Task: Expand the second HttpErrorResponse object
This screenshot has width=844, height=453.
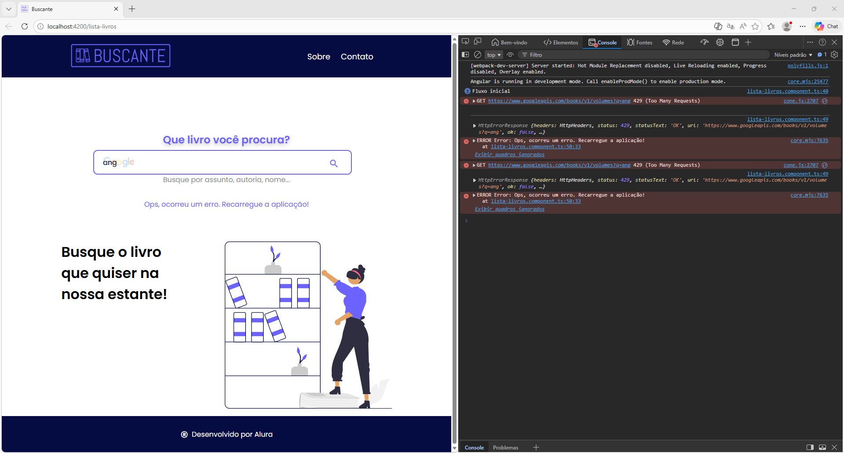Action: 475,180
